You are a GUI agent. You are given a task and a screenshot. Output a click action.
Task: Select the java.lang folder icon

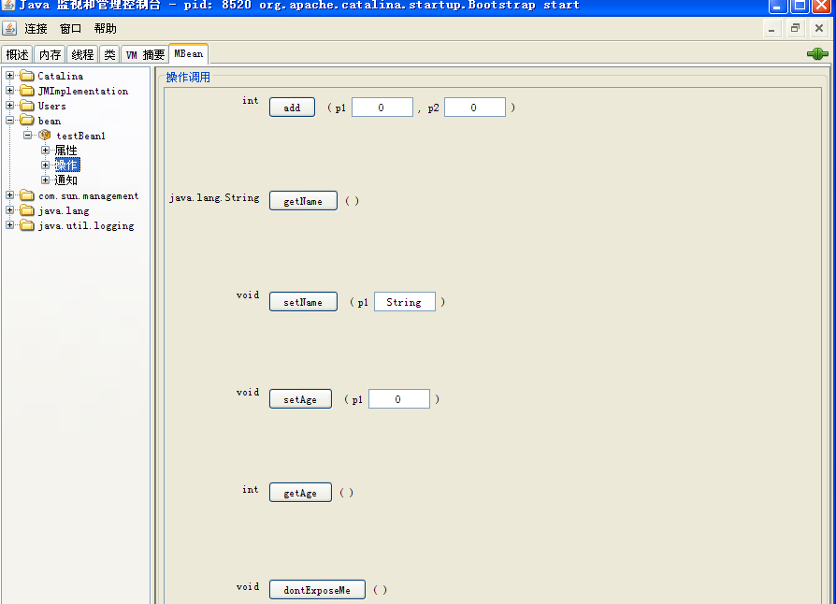point(27,210)
